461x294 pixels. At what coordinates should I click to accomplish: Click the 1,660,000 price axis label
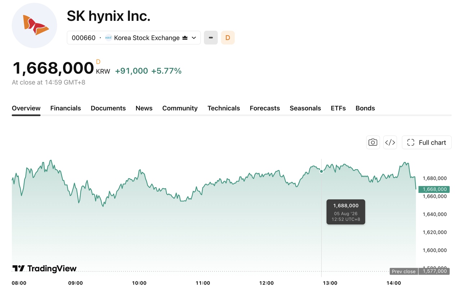click(x=435, y=196)
